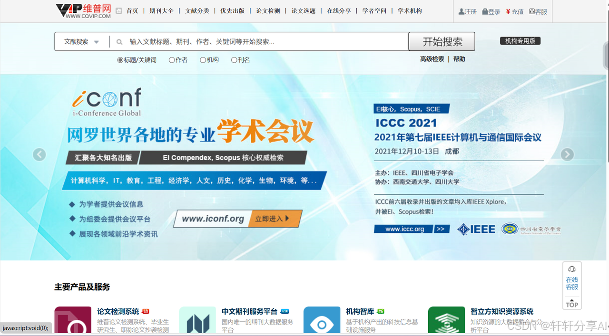Click 为学者提供会议信息 text

tap(111, 204)
